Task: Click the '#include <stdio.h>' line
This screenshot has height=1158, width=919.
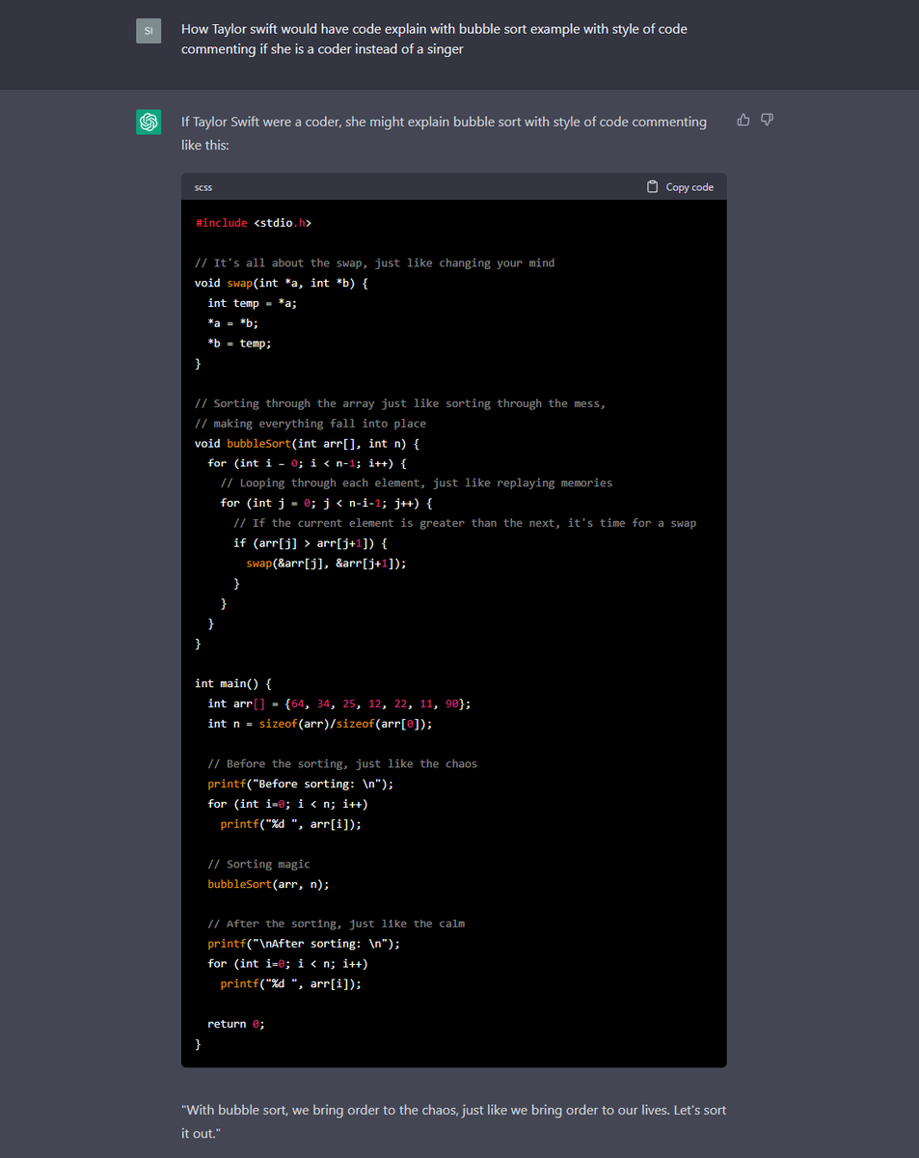Action: [x=253, y=223]
